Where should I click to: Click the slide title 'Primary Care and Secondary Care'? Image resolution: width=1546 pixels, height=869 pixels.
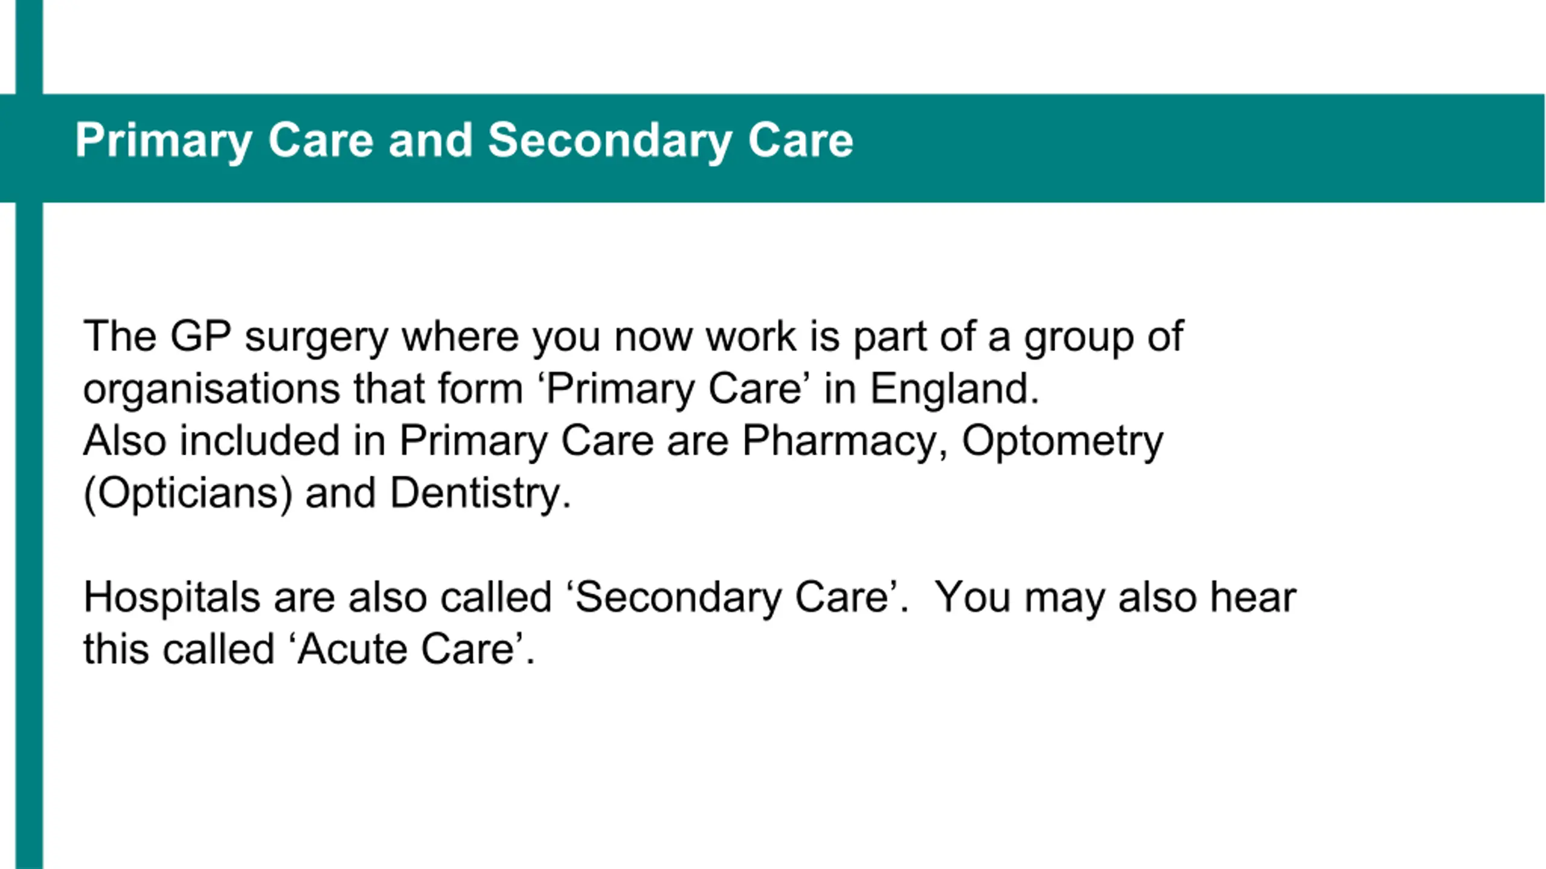coord(464,141)
